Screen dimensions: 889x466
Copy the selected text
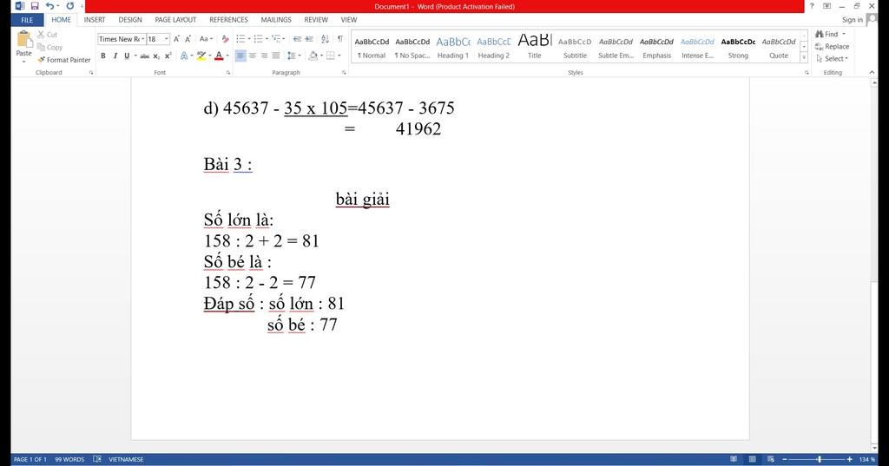pos(49,47)
